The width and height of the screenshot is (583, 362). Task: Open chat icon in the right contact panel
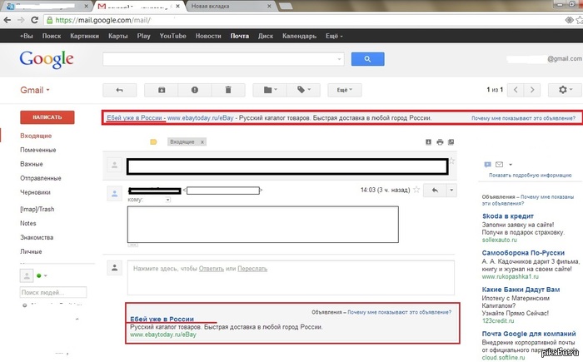tap(487, 164)
